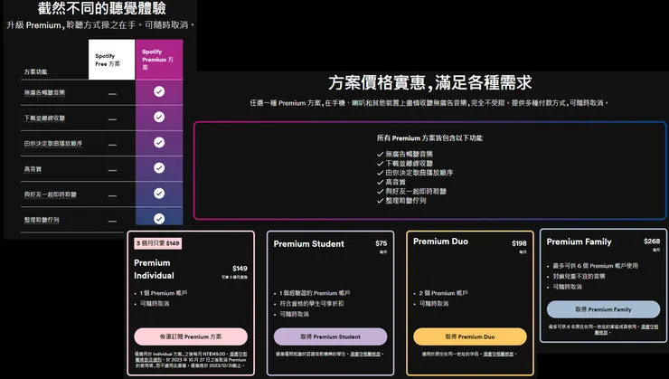Image resolution: width=669 pixels, height=379 pixels.
Task: Click the $198 Premium Duo price
Action: coord(519,243)
